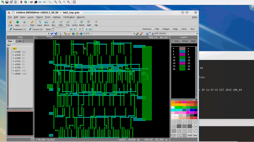Screen dimensions: 254x142
Task: Select the Path drawing tool
Action: [x=61, y=23]
